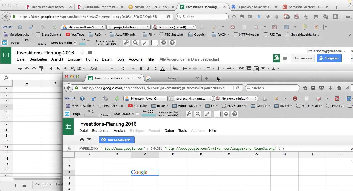Viewport: 353px width, 191px height.
Task: Select the paint format tool
Action: tap(41, 69)
